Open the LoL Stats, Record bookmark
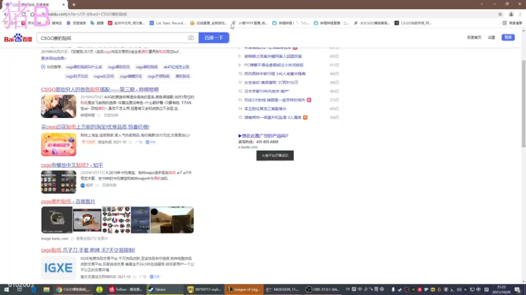526x295 pixels. tap(168, 23)
